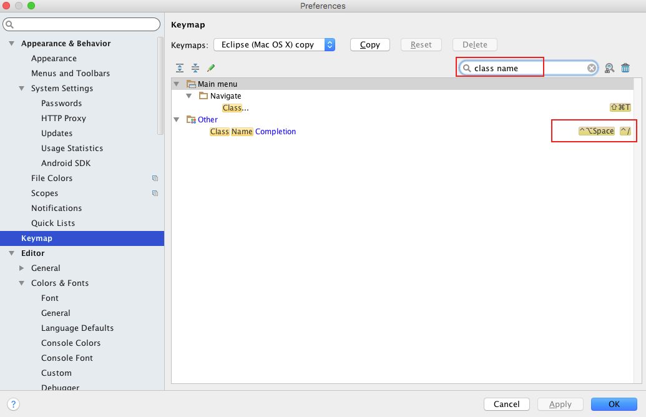The image size is (646, 417).
Task: Click the ⇧⌘T shortcut label
Action: point(620,107)
